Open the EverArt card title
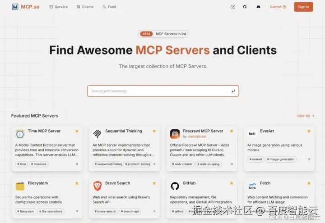Image resolution: width=325 pixels, height=223 pixels. 267,131
